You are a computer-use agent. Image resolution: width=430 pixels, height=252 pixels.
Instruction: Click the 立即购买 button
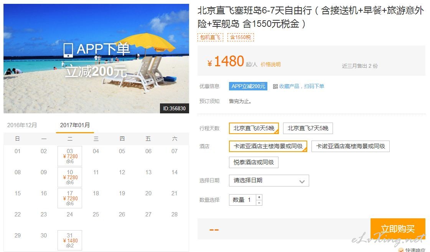tap(398, 229)
